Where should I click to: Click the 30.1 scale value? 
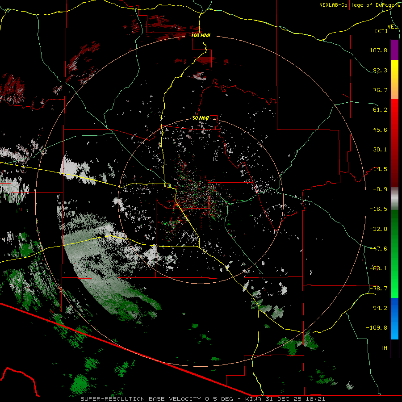(x=380, y=150)
